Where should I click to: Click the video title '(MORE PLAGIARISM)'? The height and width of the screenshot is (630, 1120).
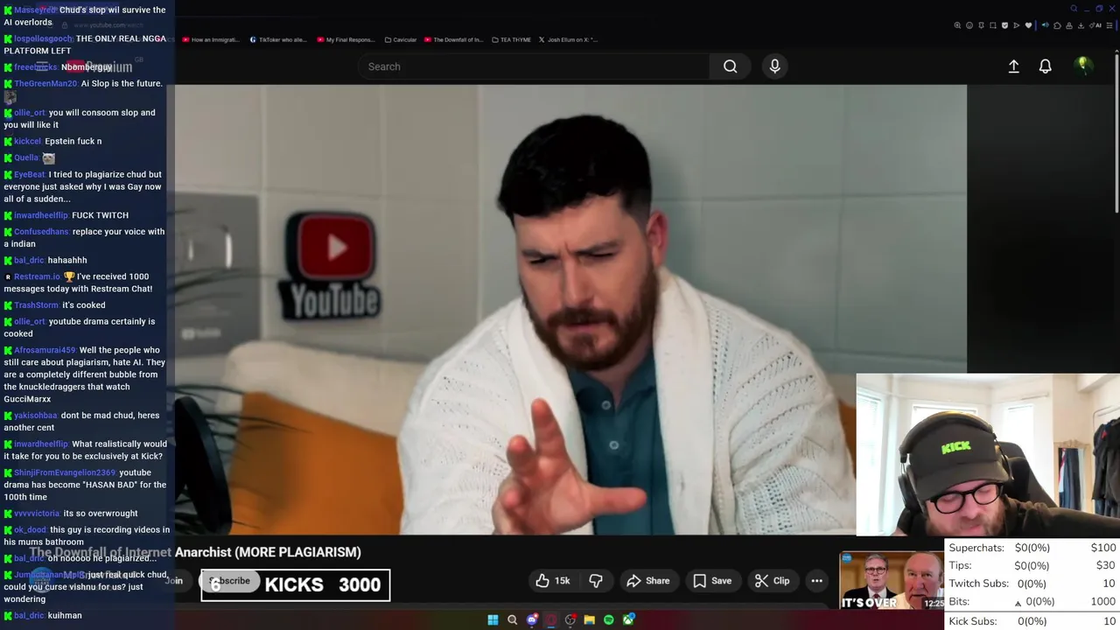coord(297,552)
